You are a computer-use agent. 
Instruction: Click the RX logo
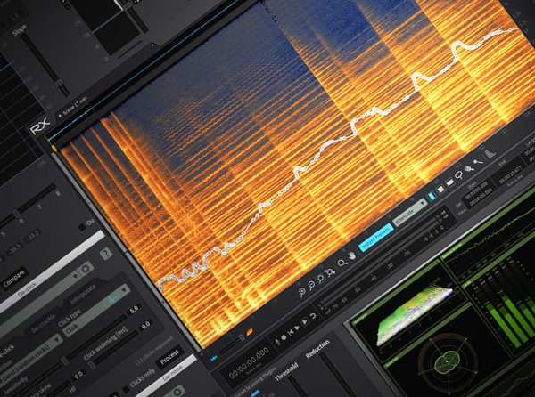(x=40, y=126)
